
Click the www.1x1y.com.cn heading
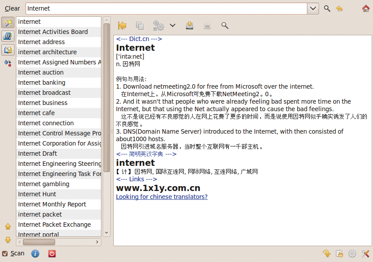tap(158, 188)
